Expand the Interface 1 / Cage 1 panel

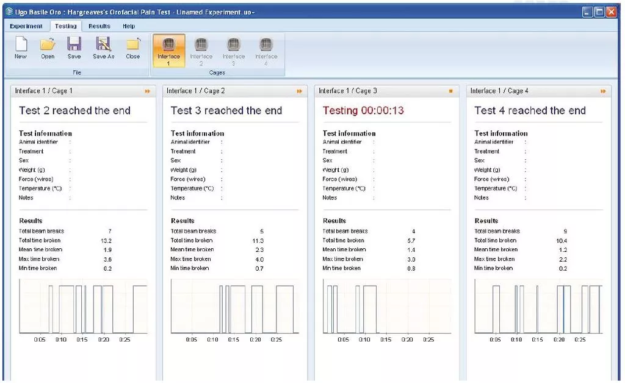coord(147,90)
